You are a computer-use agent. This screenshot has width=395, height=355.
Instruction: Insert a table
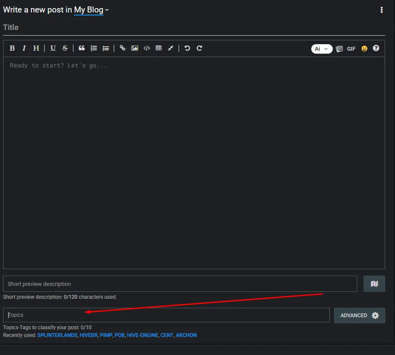click(158, 48)
